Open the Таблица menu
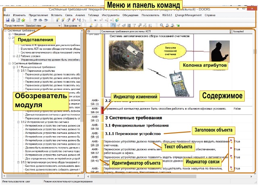The image size is (258, 185). point(93,15)
